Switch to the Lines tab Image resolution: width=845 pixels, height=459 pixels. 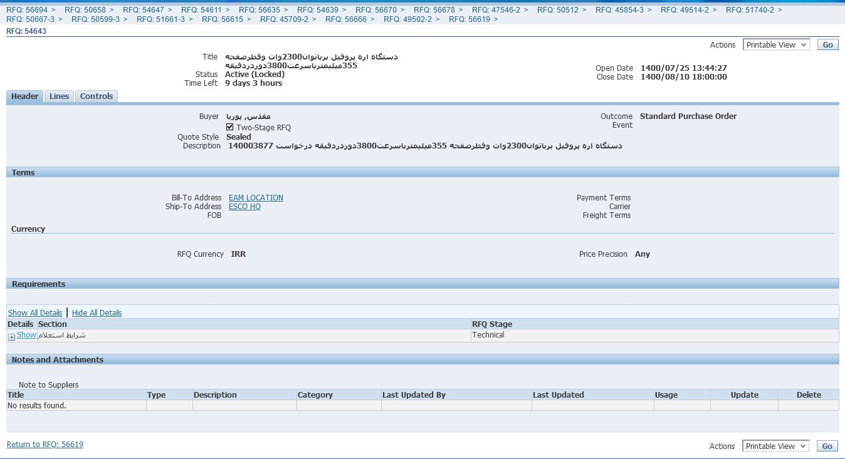tap(59, 96)
